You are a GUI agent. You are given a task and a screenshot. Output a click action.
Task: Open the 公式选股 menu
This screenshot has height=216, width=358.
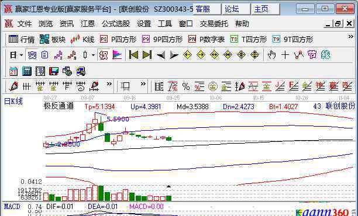pyautogui.click(x=116, y=24)
